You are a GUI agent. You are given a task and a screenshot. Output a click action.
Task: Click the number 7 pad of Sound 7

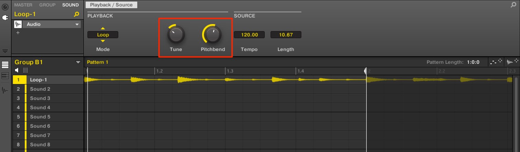pos(18,135)
